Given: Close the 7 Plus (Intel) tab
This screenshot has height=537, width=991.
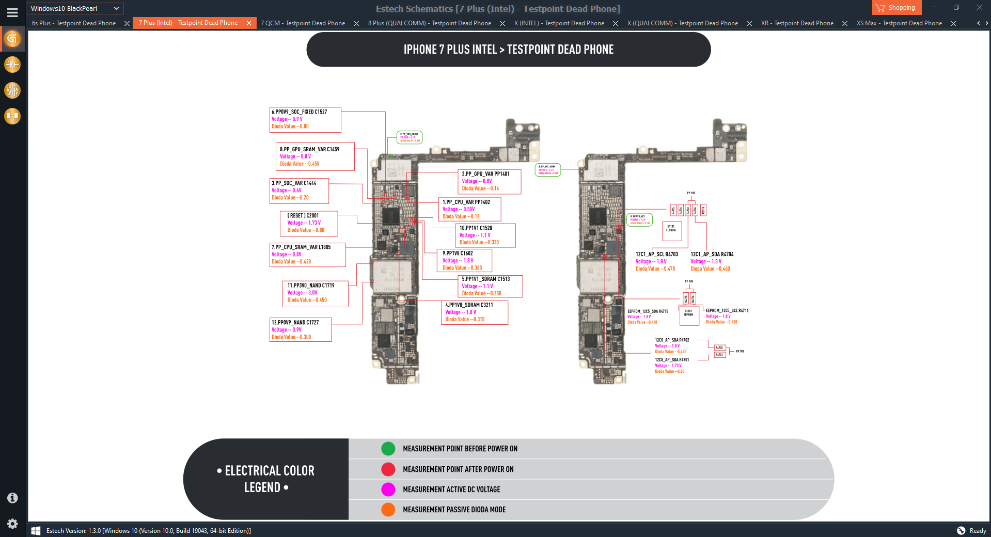Looking at the screenshot, I should tap(249, 23).
